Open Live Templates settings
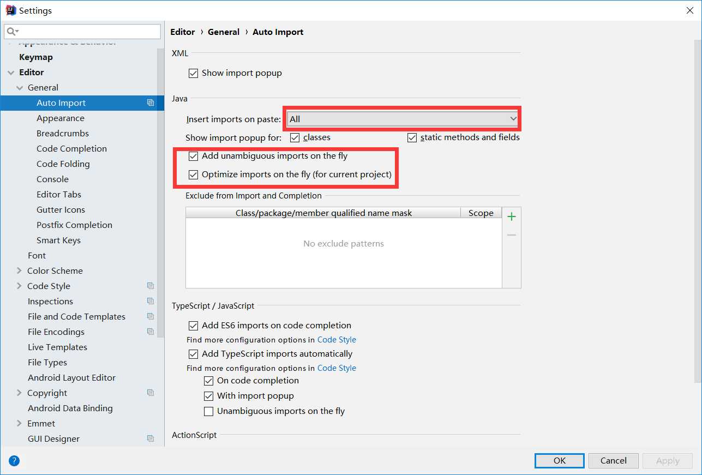 [57, 347]
